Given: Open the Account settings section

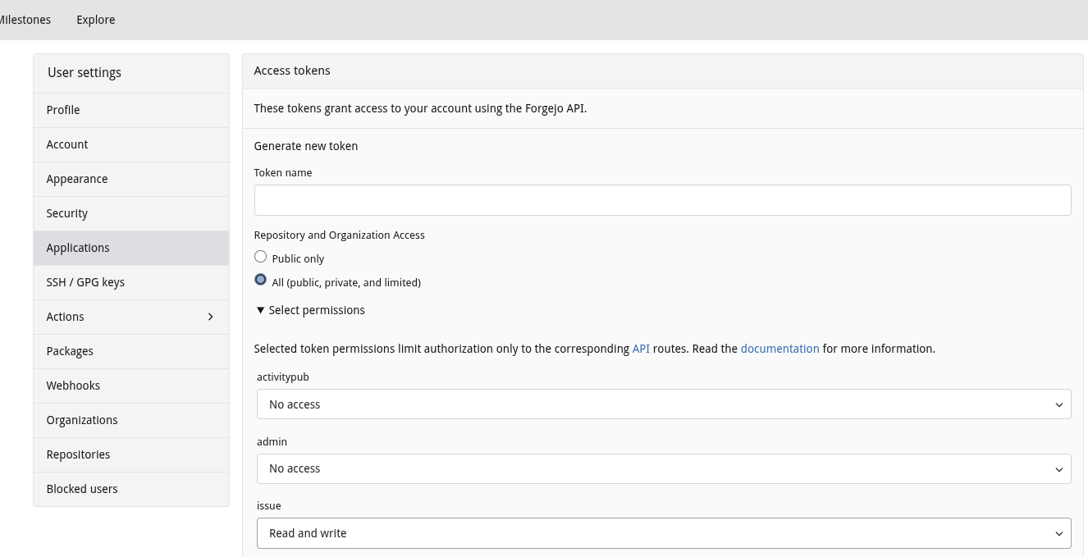Looking at the screenshot, I should (x=66, y=144).
